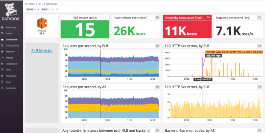Screen dimensions: 265x133
Task: Star the AWS ELB - Overview dashboard
Action: click(26, 4)
